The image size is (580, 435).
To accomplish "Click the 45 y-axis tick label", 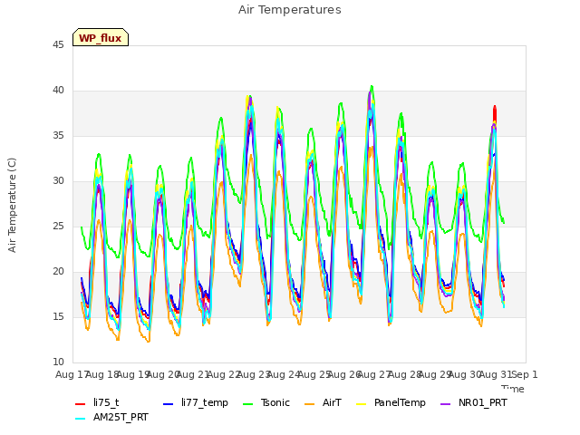I will click(58, 44).
